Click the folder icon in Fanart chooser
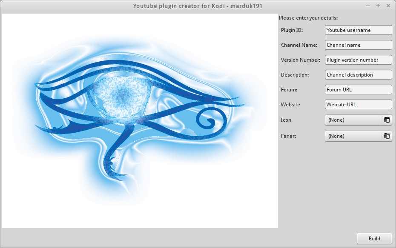 coord(387,136)
